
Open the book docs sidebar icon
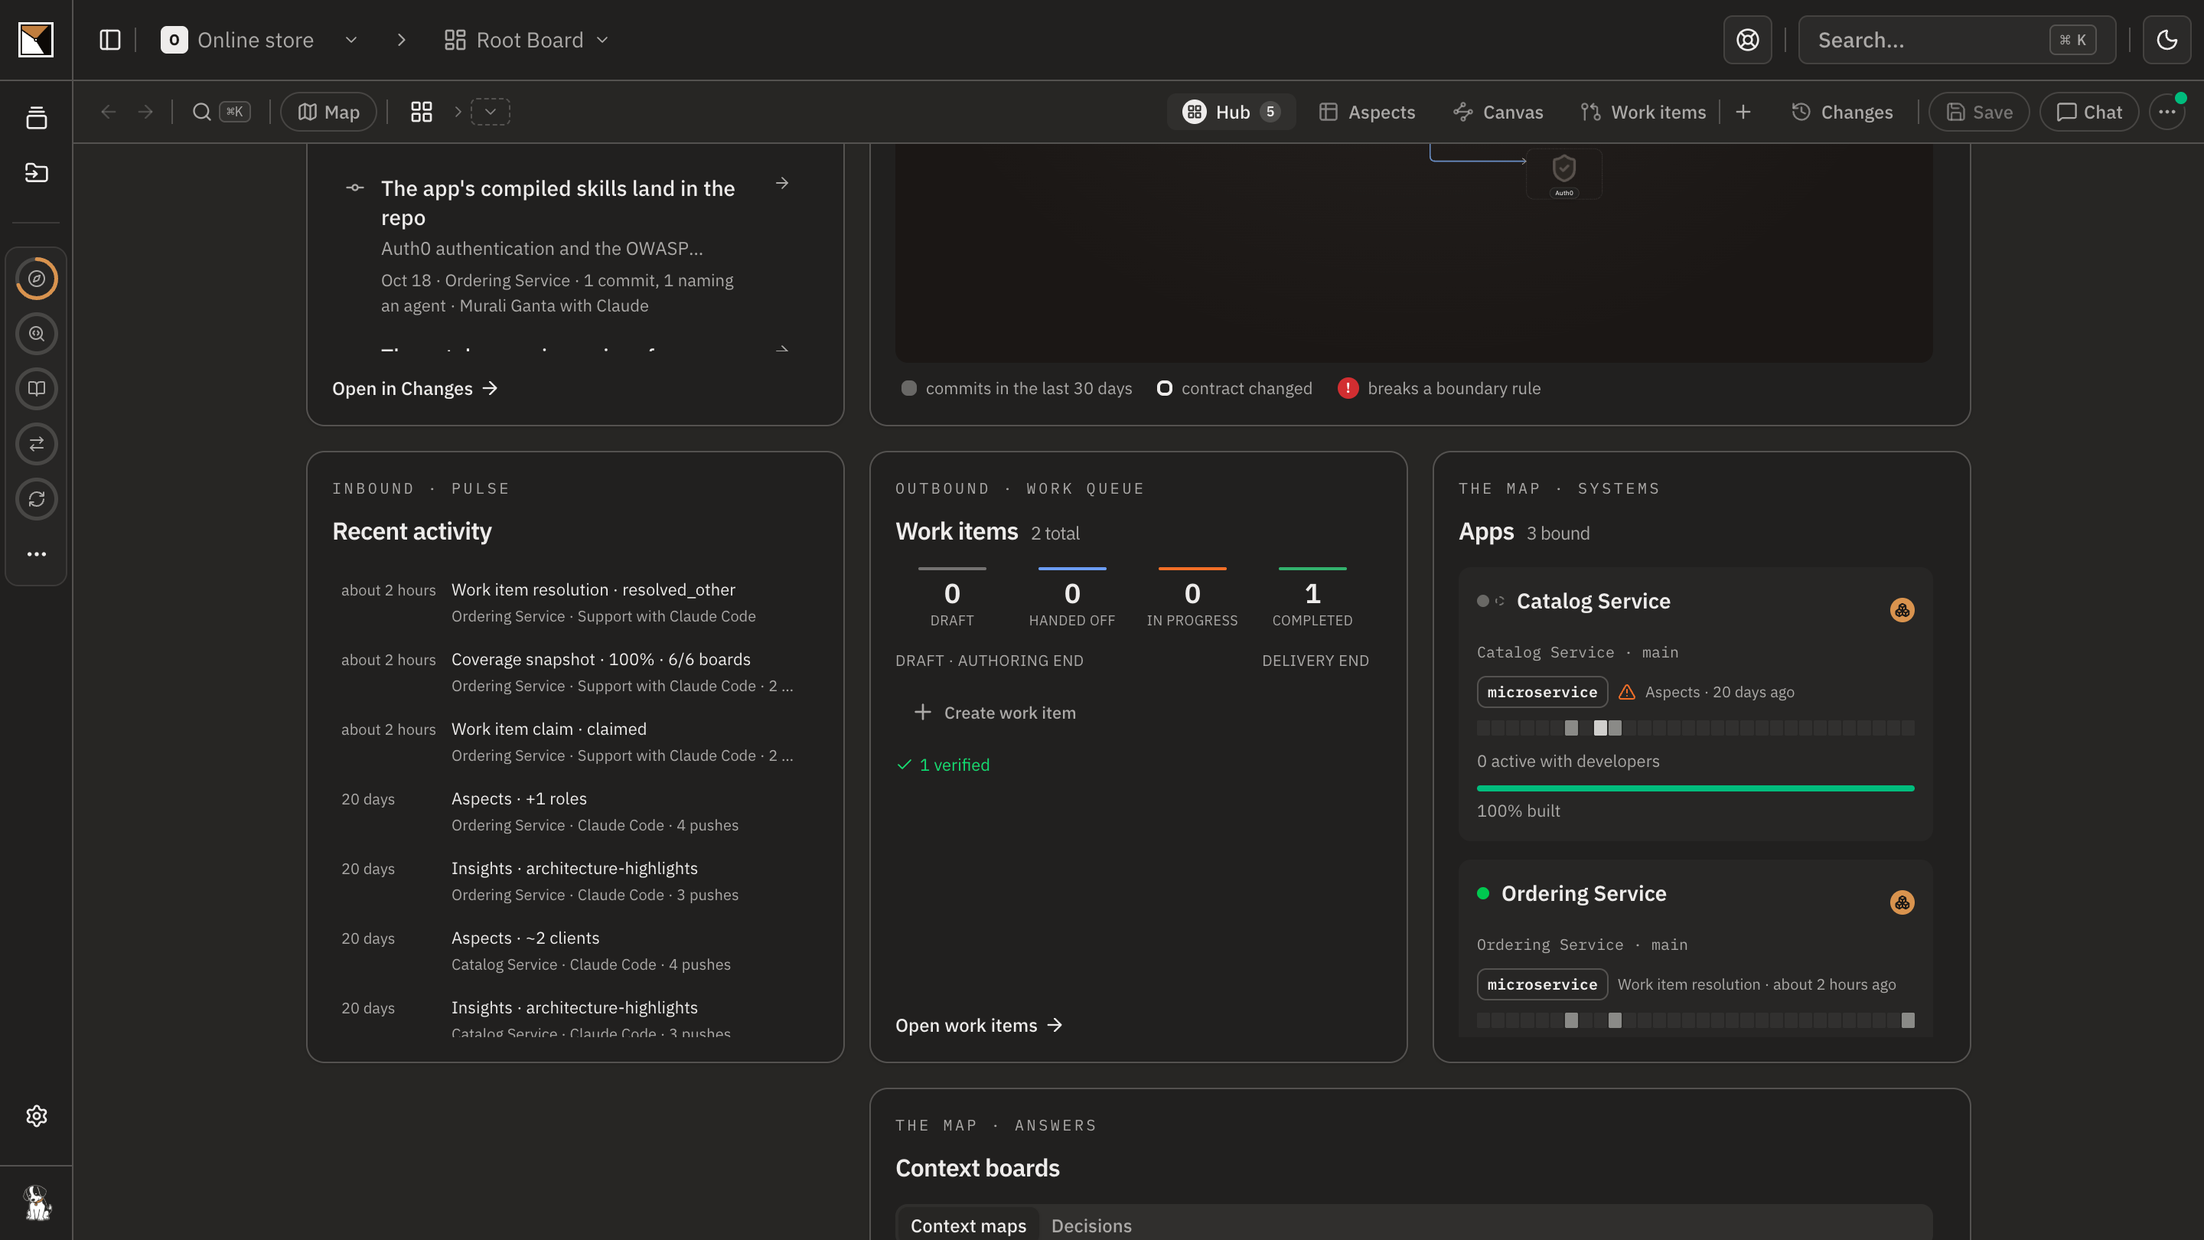coord(37,389)
